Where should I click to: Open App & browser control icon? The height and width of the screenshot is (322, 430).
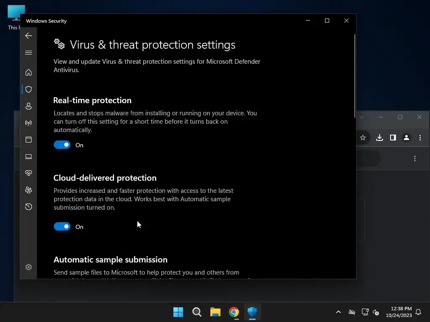click(29, 140)
